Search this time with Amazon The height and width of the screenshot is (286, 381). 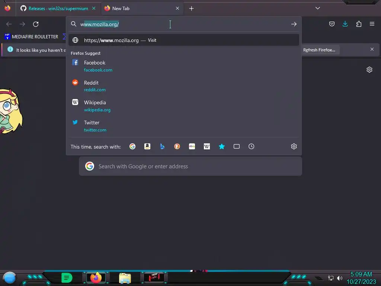tap(147, 146)
